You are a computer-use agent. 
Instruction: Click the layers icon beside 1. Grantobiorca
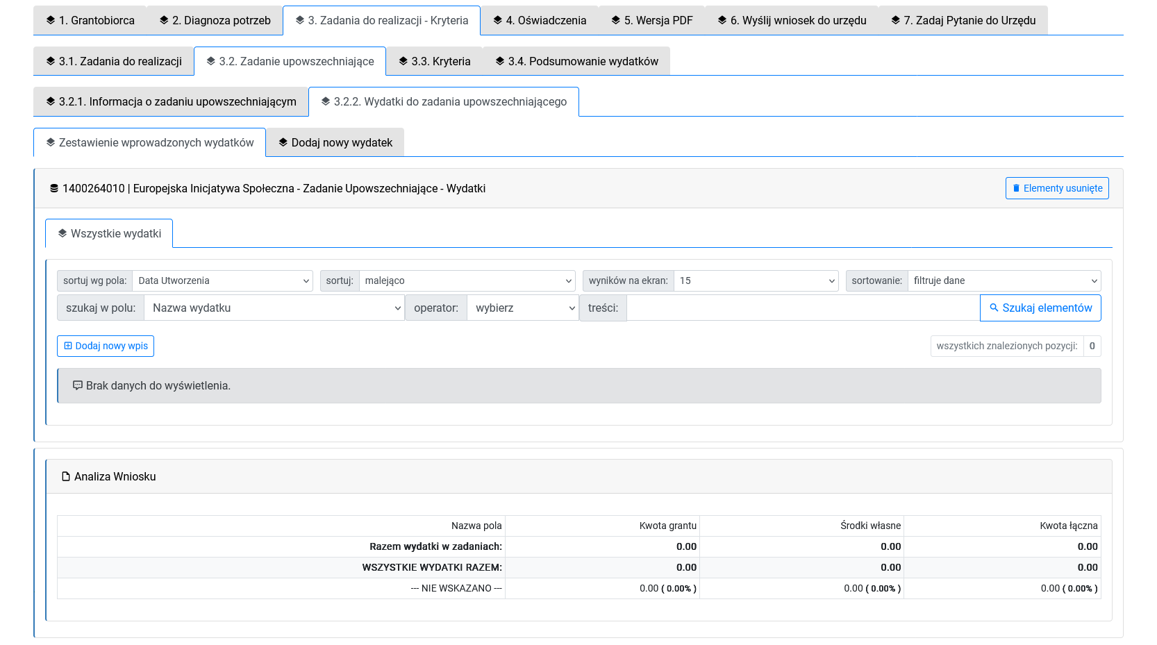(x=51, y=20)
